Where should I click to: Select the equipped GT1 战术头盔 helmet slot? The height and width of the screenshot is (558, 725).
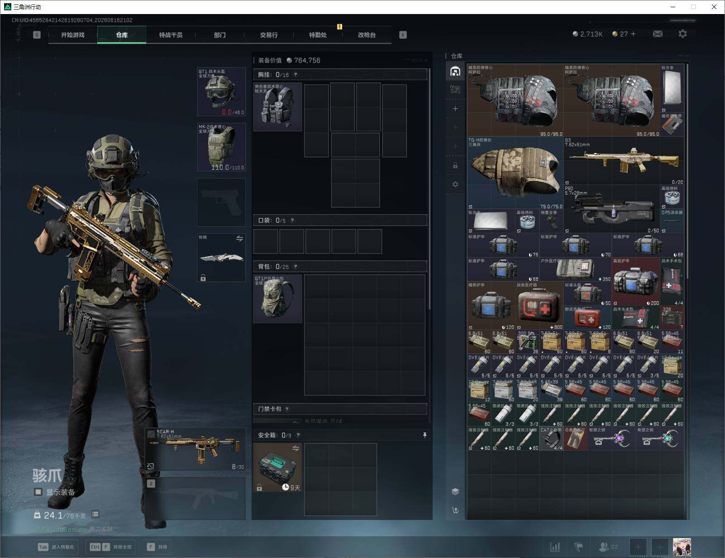pyautogui.click(x=221, y=92)
